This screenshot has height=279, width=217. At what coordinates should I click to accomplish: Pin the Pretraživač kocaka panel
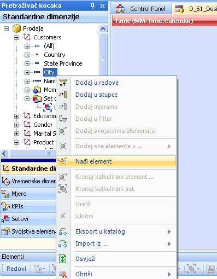point(92,6)
